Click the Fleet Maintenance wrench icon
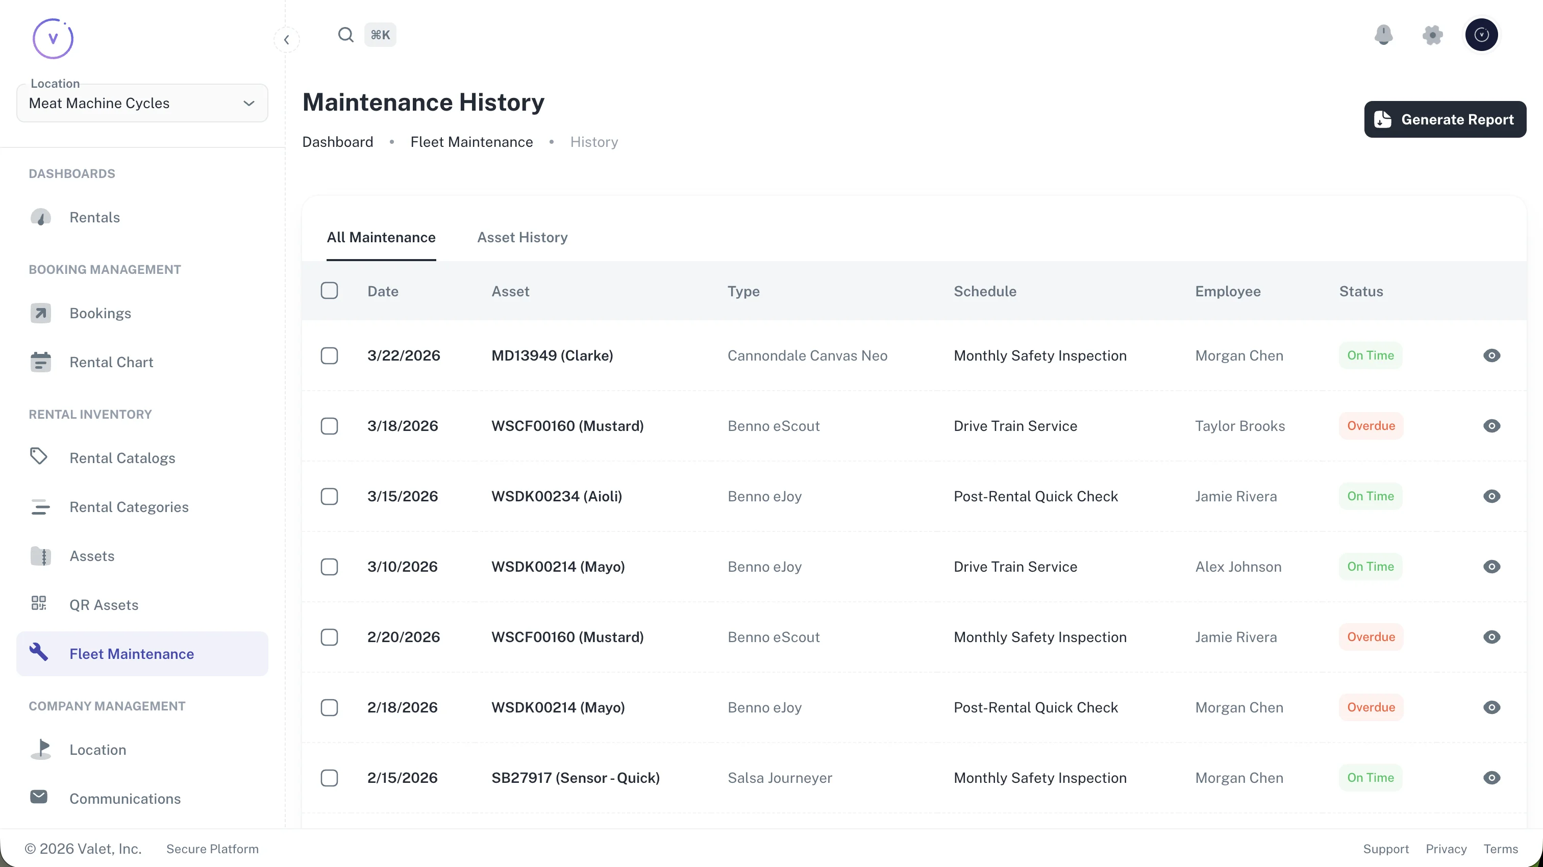Viewport: 1543px width, 867px height. [x=39, y=653]
